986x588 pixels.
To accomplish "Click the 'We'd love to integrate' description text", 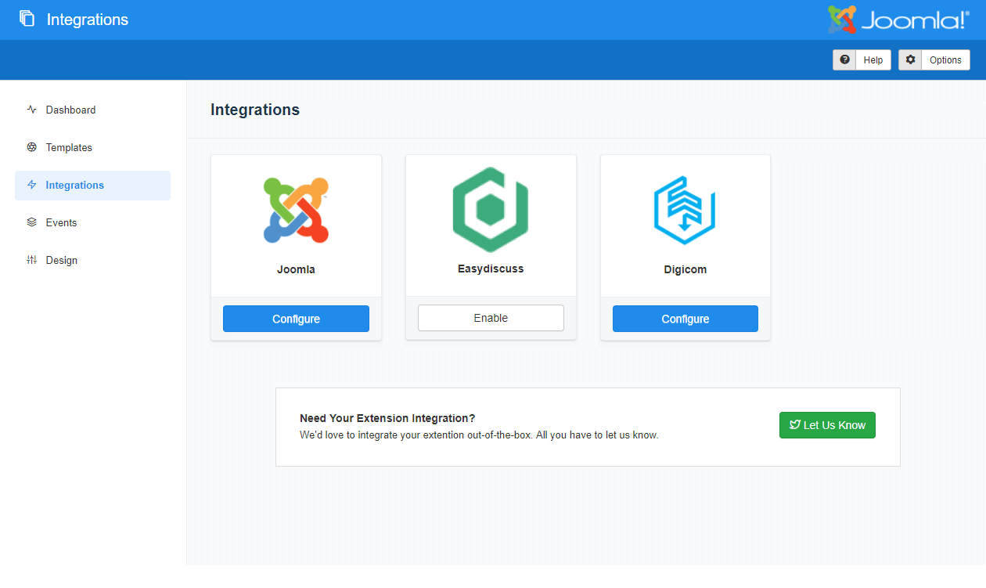I will 479,435.
